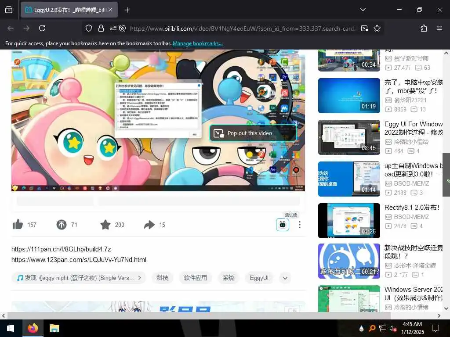Open Rectify8.1 2.0发布 video title
Viewport: 450px width, 337px height.
tap(412, 208)
